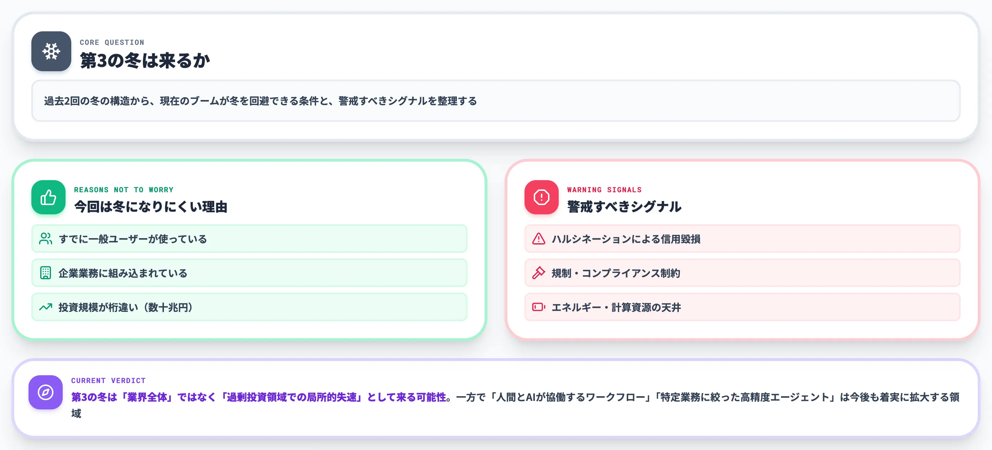992x450 pixels.
Task: Select the エネルギー・計算資源の天井 item
Action: 742,307
